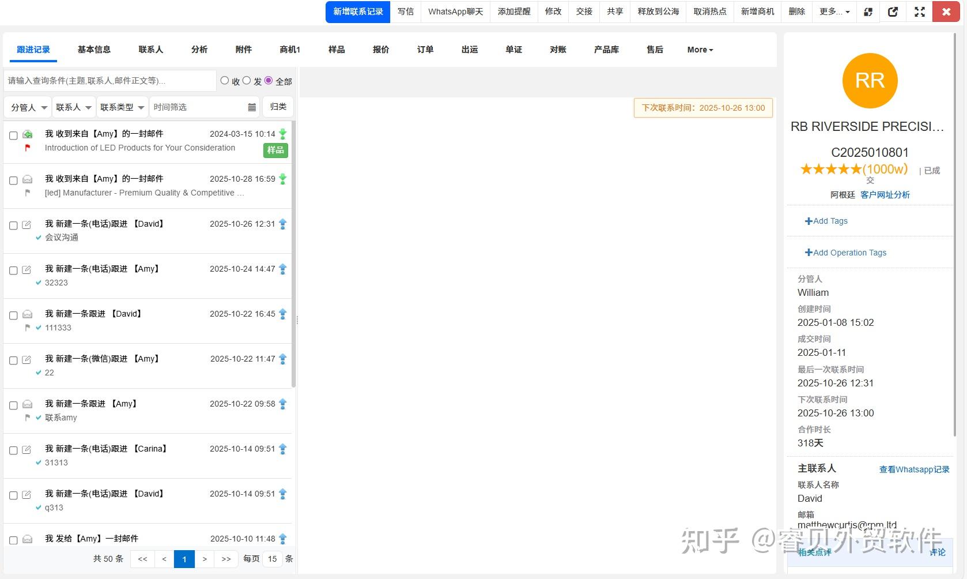
Task: Click the five-star customer rating
Action: [831, 169]
